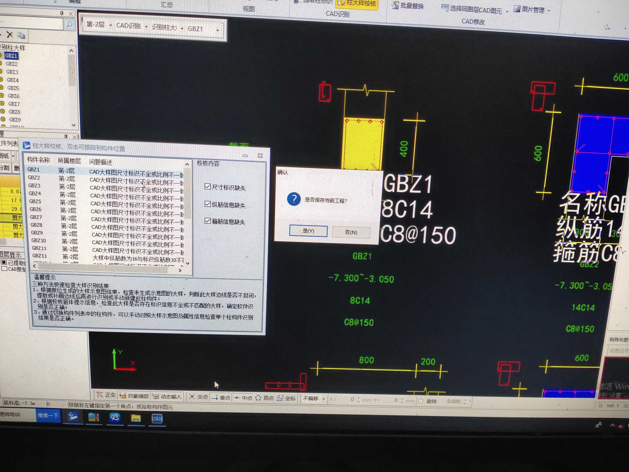Click the gear icon beside GBZ8 in the tree
This screenshot has width=629, height=472.
pos(3,111)
